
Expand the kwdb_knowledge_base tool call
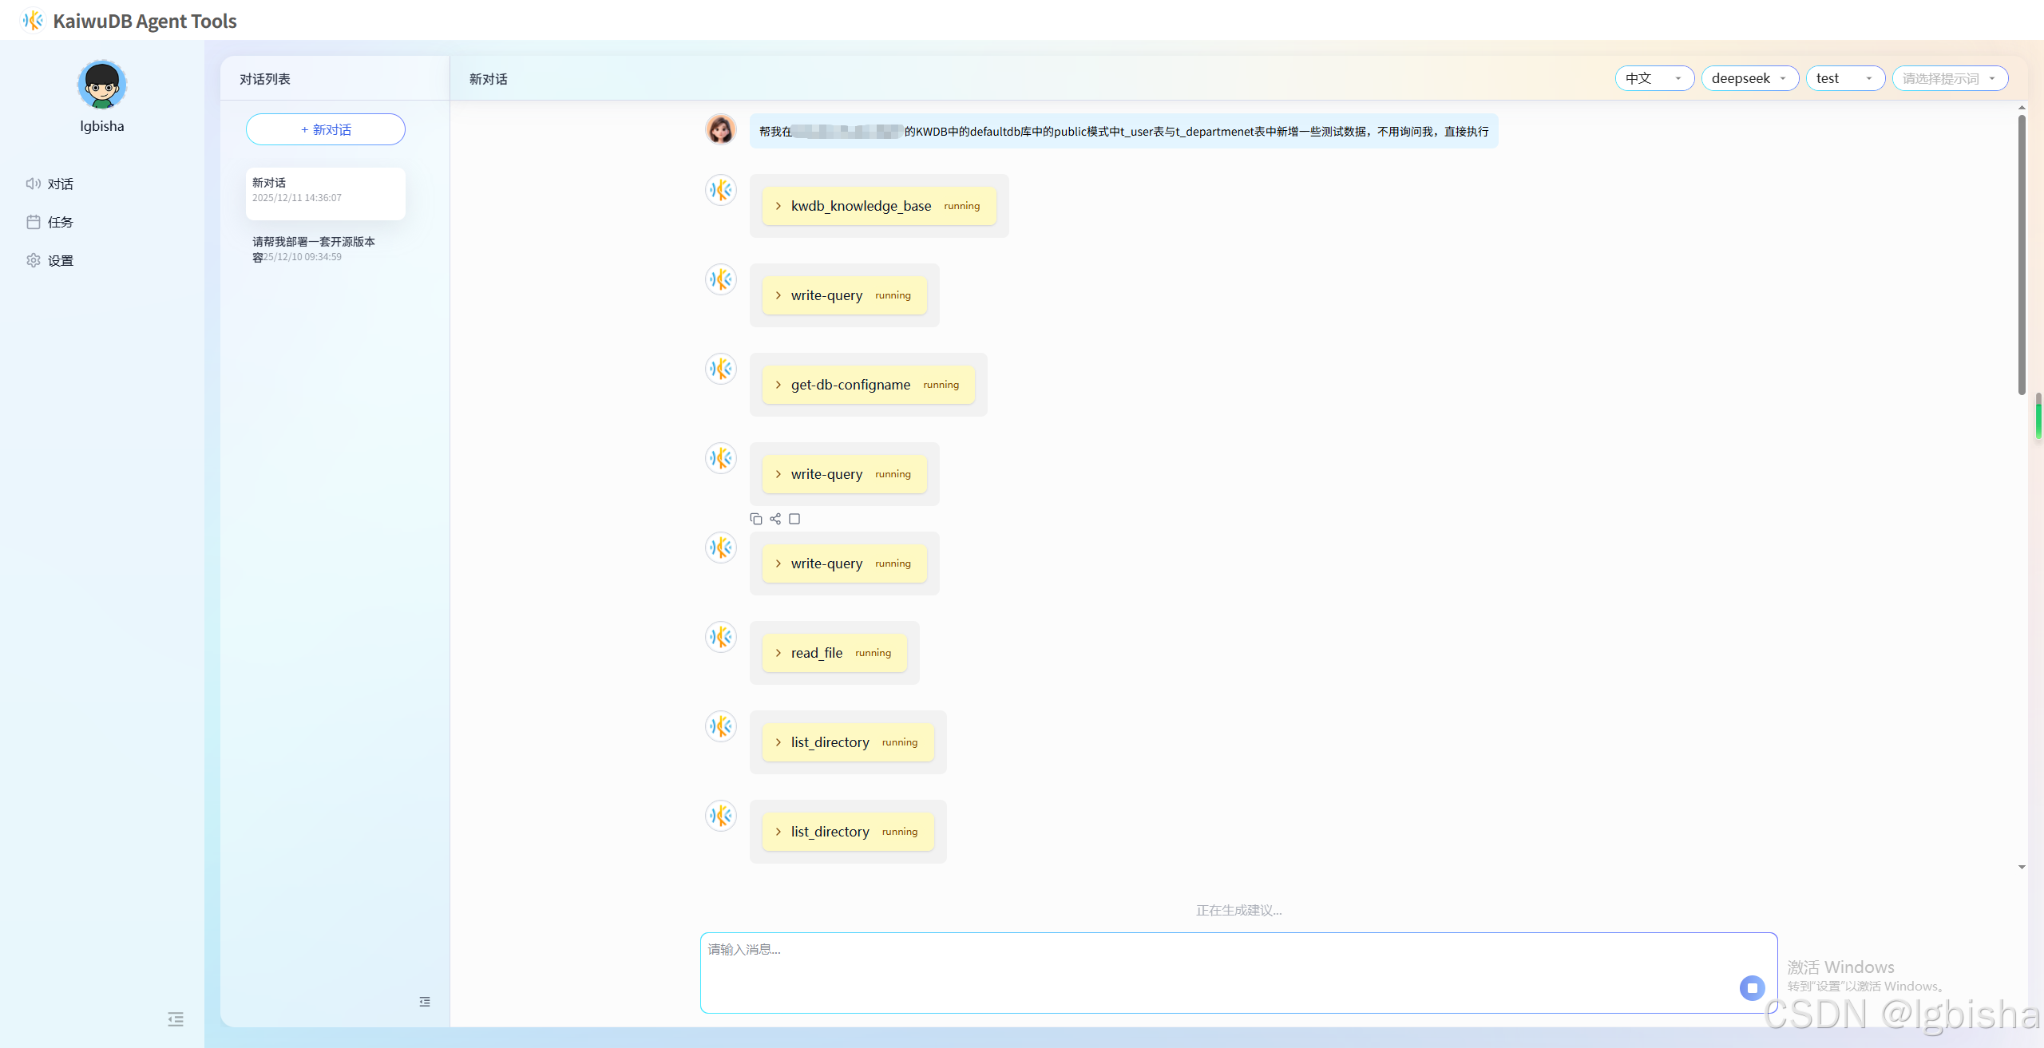pos(778,206)
